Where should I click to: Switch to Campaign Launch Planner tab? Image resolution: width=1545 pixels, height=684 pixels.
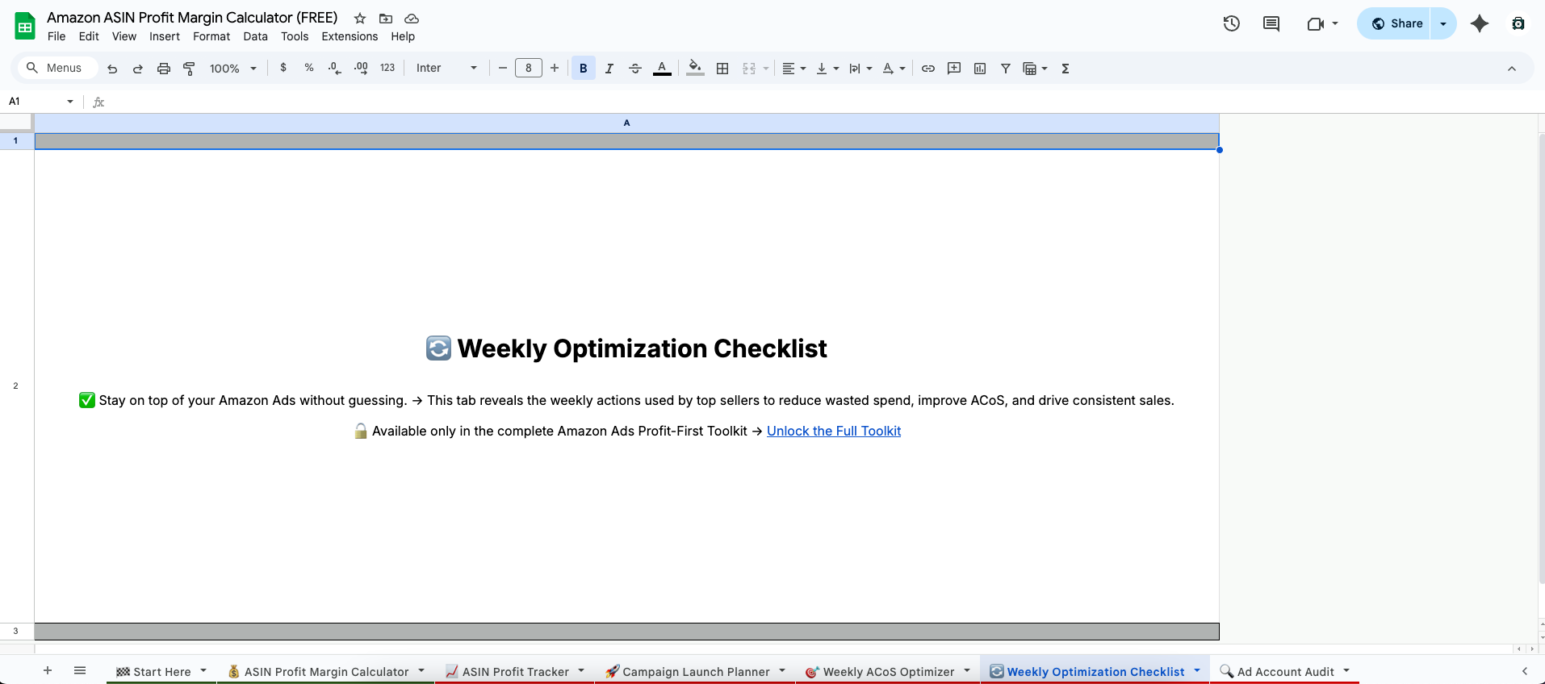695,671
